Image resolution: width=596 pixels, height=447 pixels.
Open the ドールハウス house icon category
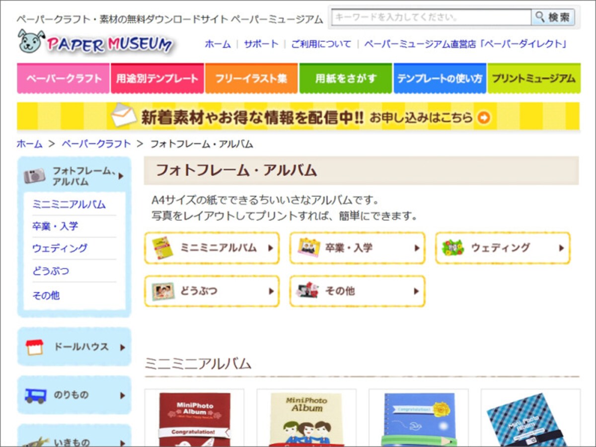(35, 347)
